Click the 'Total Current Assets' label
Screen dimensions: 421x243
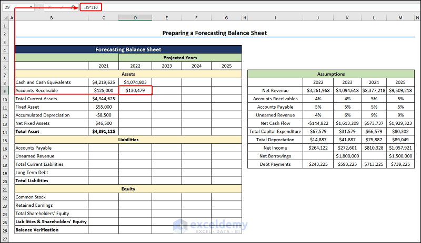[x=36, y=99]
